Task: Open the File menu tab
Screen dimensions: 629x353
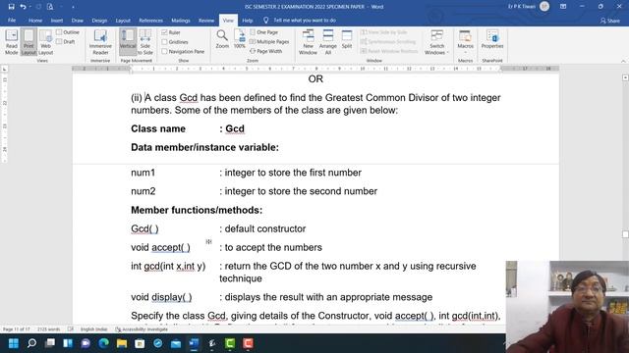Action: (x=12, y=20)
